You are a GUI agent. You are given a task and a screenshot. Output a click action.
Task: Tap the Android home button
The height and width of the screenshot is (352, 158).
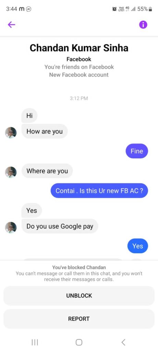(x=79, y=342)
